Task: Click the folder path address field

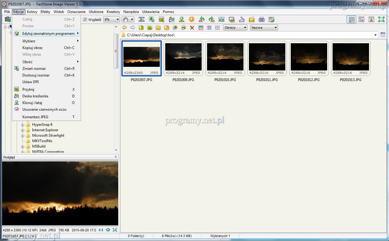Action: (249, 35)
